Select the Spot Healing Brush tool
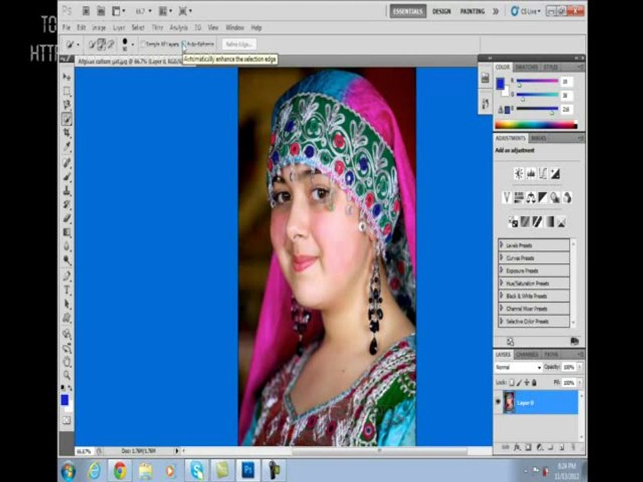 [66, 163]
